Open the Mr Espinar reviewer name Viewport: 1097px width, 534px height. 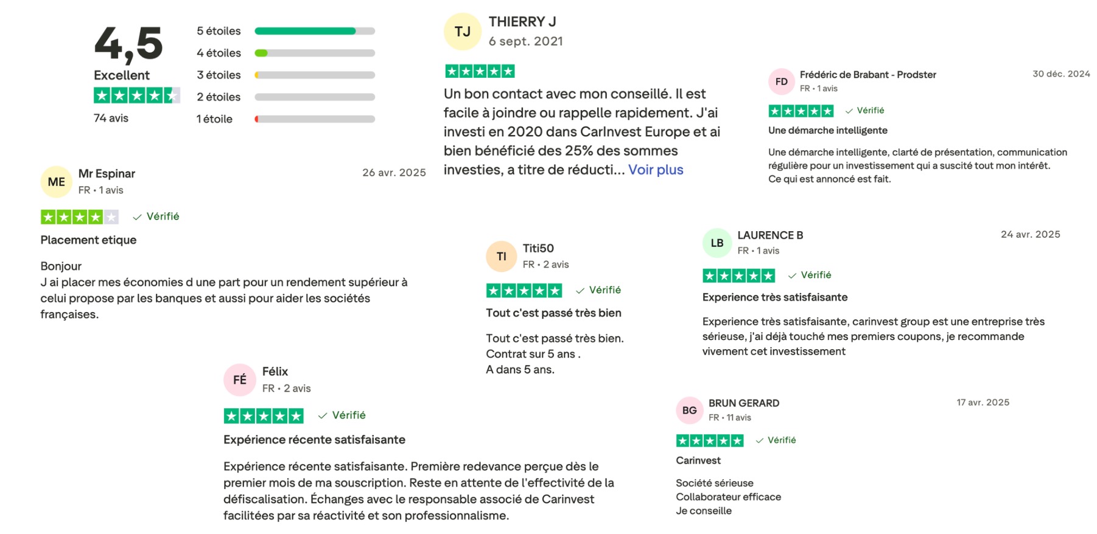(x=107, y=173)
